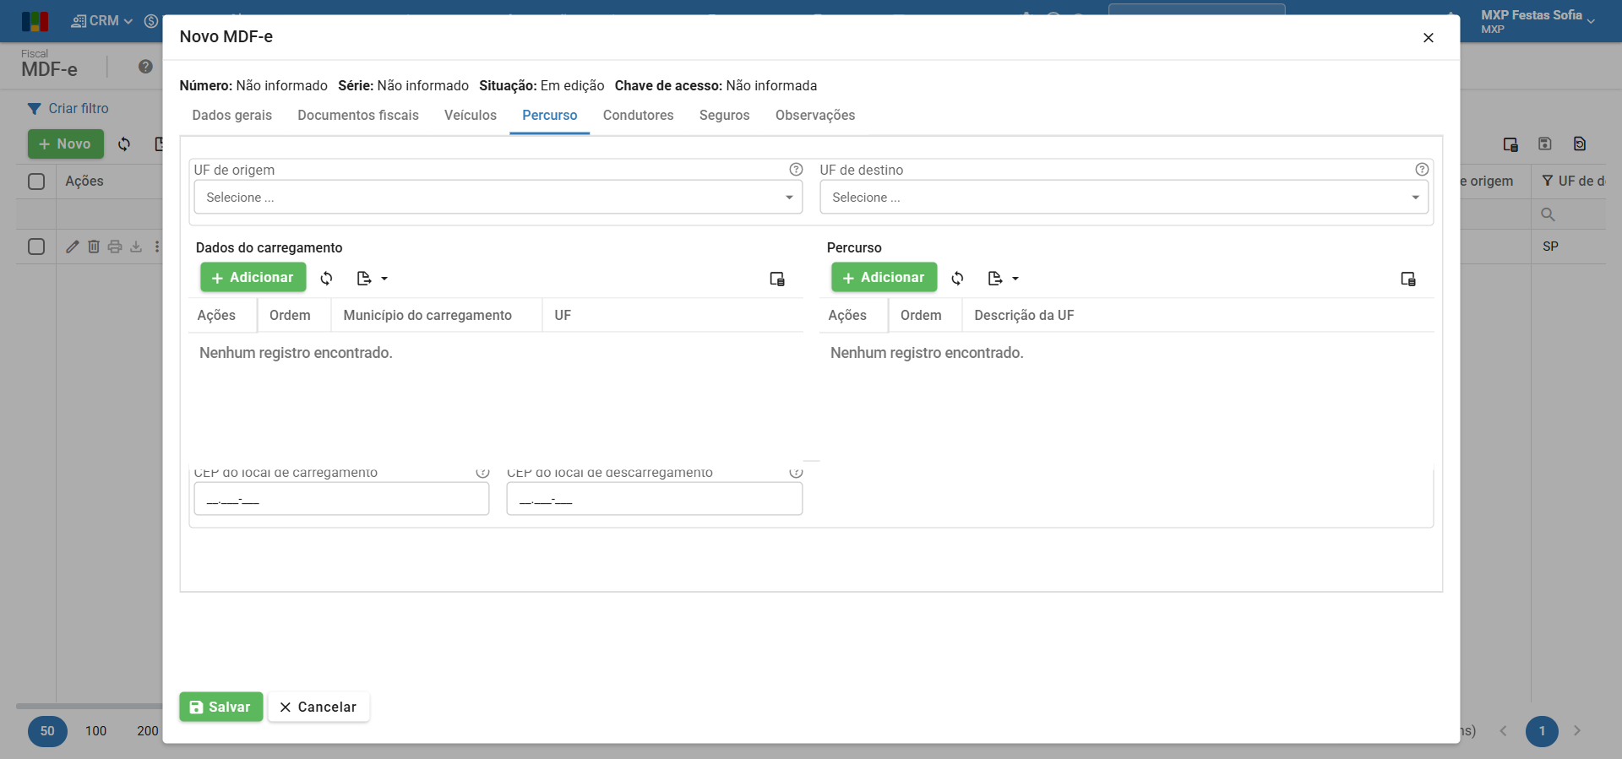Save the new MDF-e with Salvar

221,707
